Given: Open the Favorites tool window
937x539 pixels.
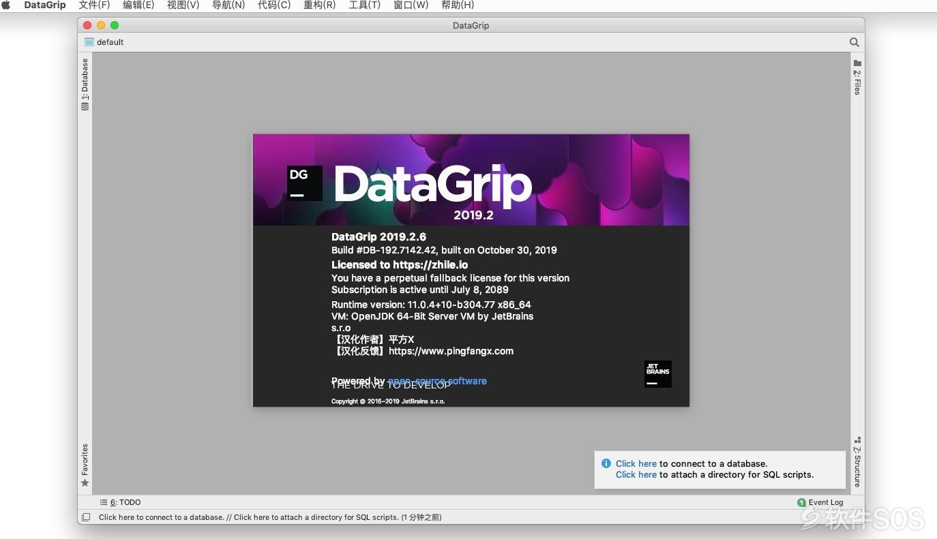Looking at the screenshot, I should point(85,465).
